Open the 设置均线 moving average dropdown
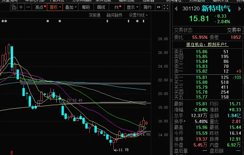244x155 pixels. [x=138, y=15]
